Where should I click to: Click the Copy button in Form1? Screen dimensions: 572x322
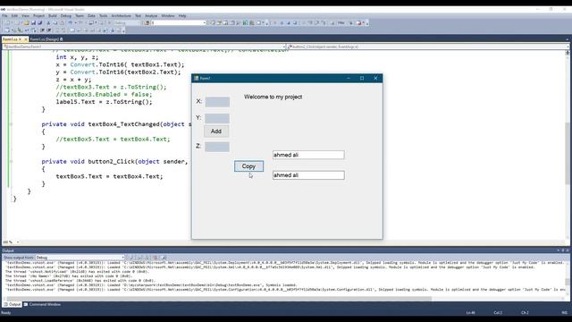pyautogui.click(x=248, y=166)
